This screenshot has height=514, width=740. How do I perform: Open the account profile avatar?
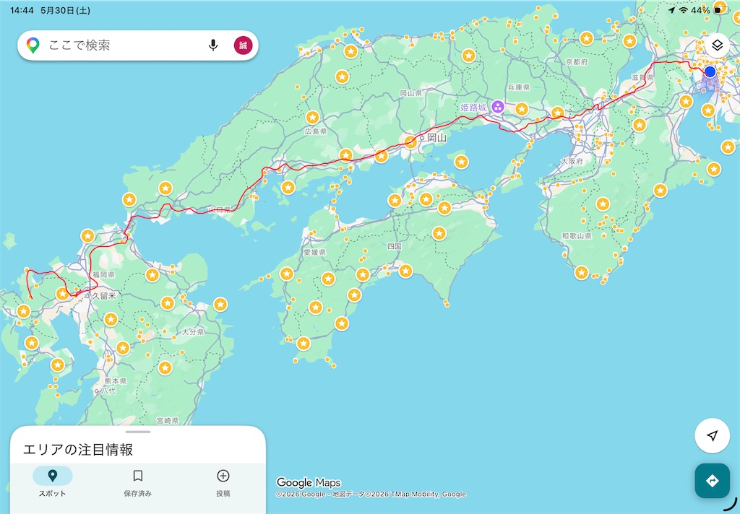pos(243,45)
